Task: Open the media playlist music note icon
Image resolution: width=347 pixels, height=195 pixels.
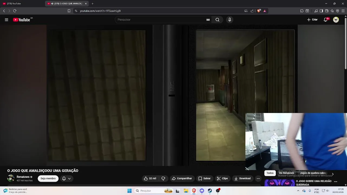Action: pos(316,11)
